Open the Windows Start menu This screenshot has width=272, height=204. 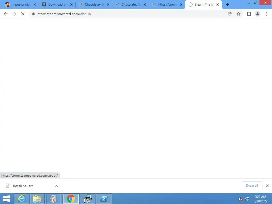click(x=6, y=199)
